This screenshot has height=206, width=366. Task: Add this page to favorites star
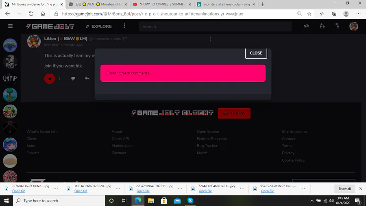(309, 14)
